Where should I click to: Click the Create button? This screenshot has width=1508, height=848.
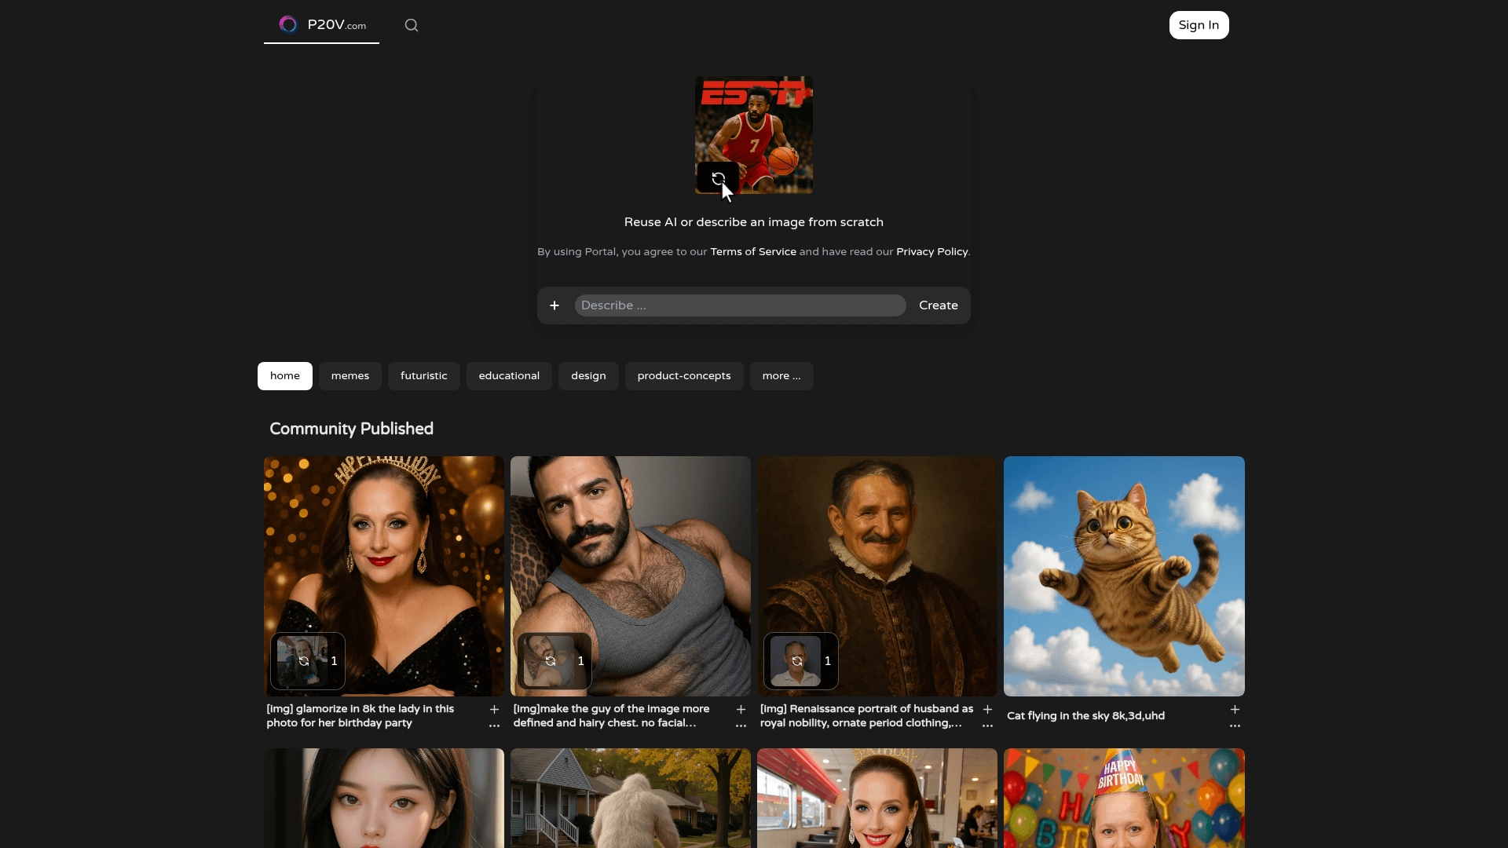point(939,305)
